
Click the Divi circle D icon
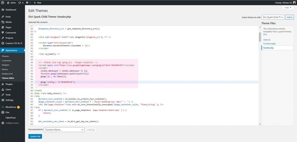click(x=3, y=112)
